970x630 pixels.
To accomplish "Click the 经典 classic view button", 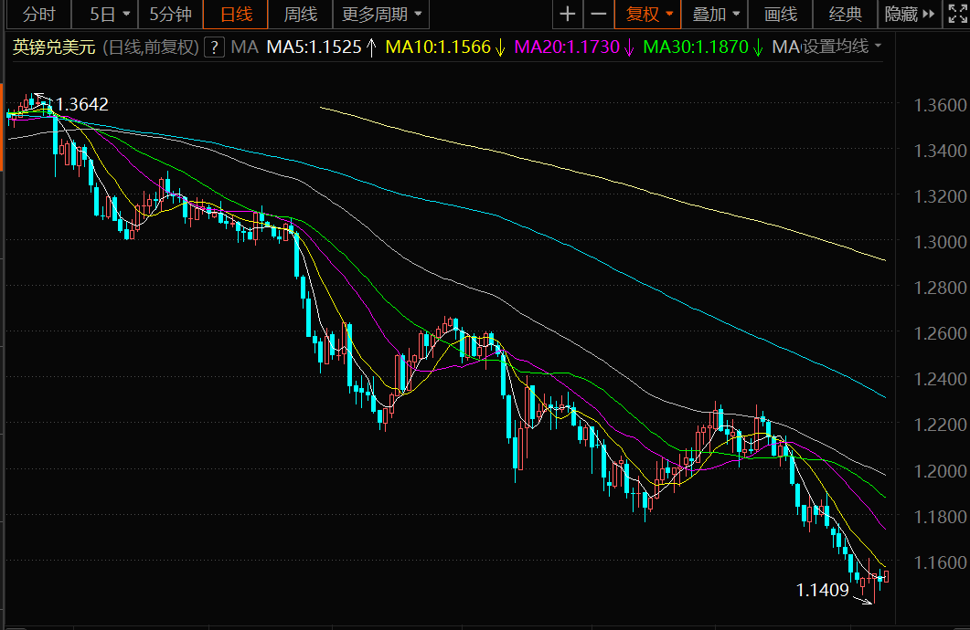I will [x=845, y=15].
